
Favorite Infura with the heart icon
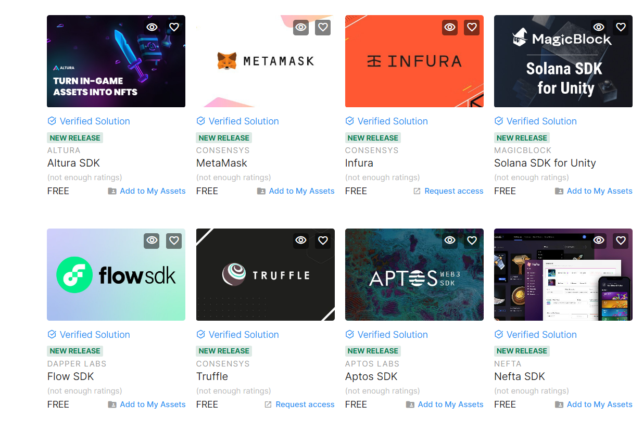472,27
